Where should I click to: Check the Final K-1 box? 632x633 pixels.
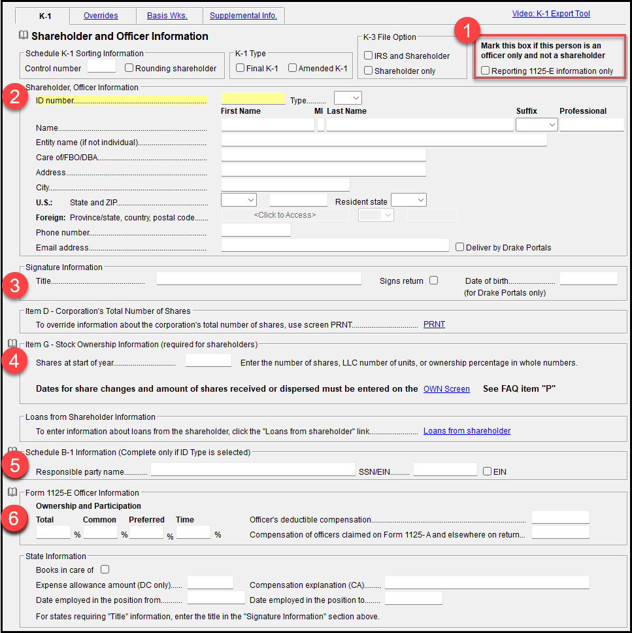240,68
